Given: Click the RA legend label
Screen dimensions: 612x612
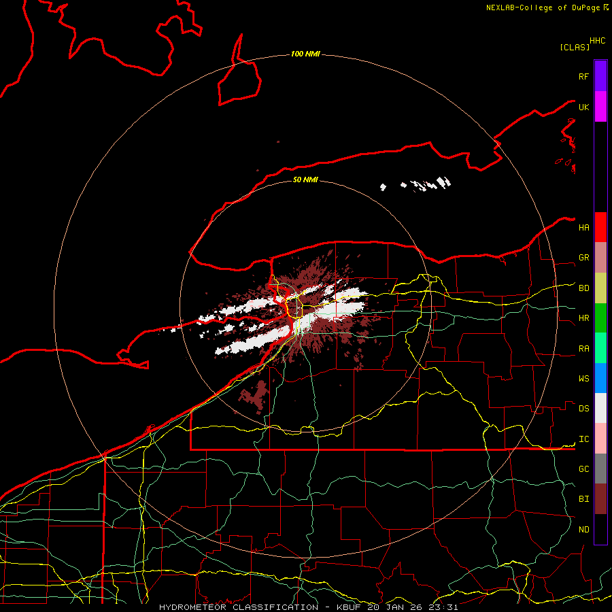Looking at the screenshot, I should coord(583,349).
